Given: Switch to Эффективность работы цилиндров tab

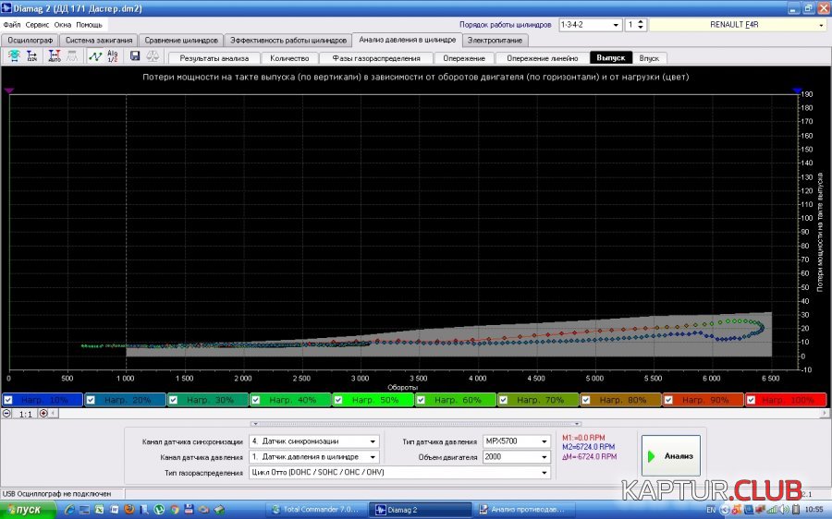Looking at the screenshot, I should click(288, 41).
